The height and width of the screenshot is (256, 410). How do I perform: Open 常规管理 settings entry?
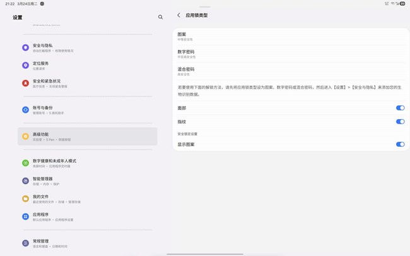pyautogui.click(x=87, y=243)
